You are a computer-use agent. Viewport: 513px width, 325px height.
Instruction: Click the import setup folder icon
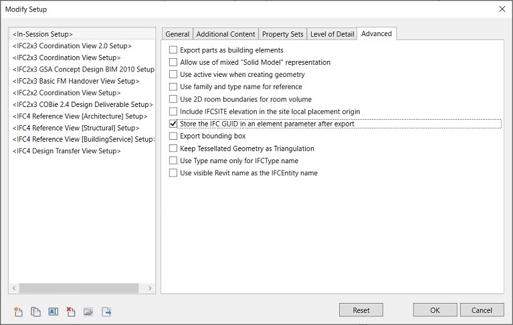[x=88, y=312]
